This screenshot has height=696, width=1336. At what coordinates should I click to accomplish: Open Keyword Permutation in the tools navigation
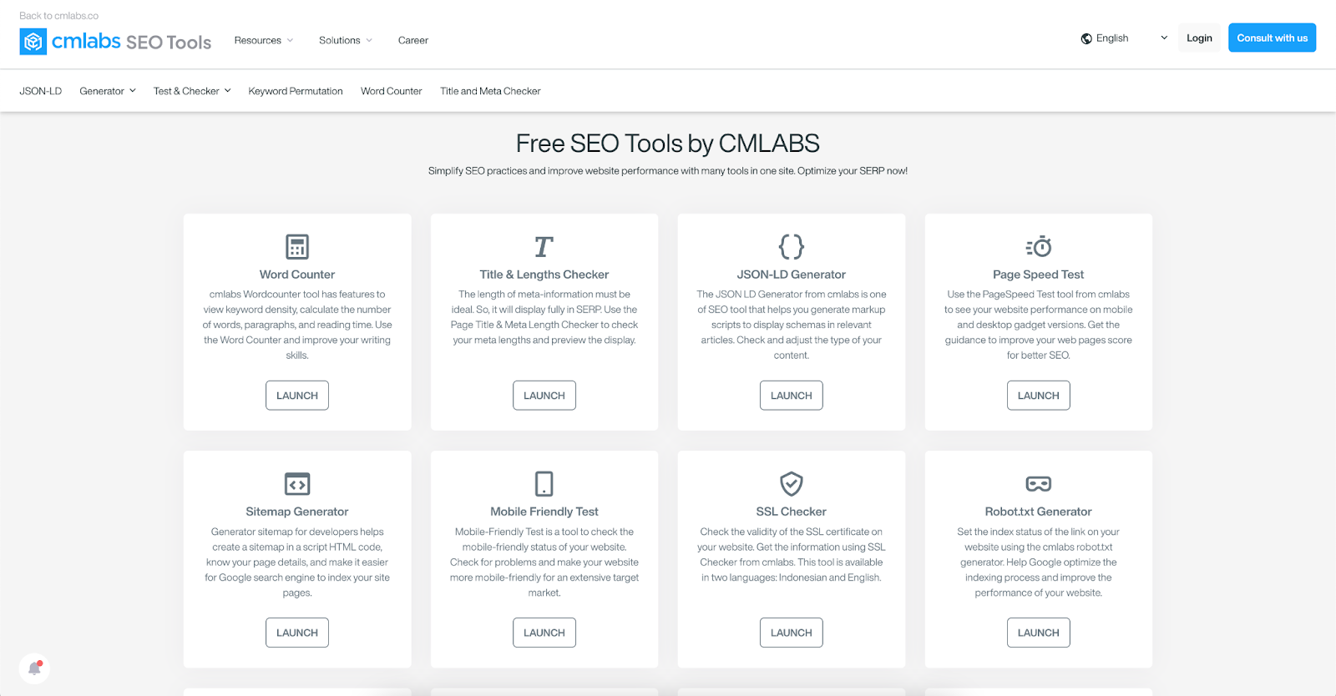[296, 91]
